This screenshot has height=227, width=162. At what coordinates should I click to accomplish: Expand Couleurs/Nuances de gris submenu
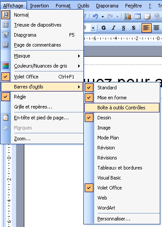[79, 66]
